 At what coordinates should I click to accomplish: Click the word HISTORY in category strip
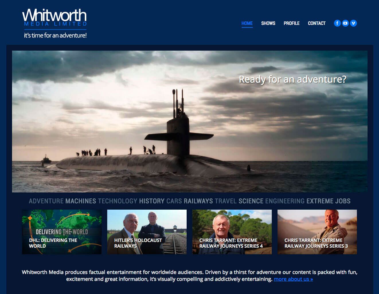[x=152, y=201]
